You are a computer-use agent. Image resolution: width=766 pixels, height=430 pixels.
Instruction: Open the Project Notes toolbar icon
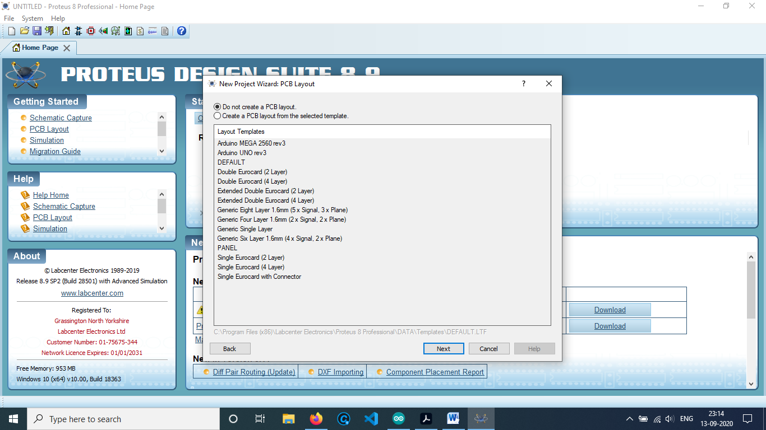point(165,31)
